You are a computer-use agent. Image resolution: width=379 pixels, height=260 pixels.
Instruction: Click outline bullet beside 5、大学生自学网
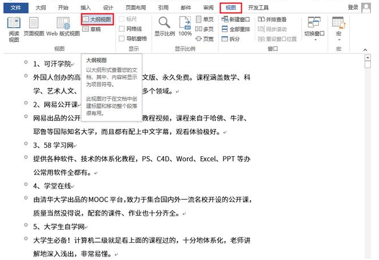coord(26,225)
